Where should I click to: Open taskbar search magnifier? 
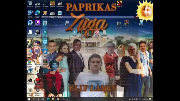pyautogui.click(x=34, y=99)
